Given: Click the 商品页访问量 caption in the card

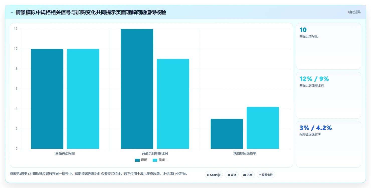Looking at the screenshot, I should (309, 36).
